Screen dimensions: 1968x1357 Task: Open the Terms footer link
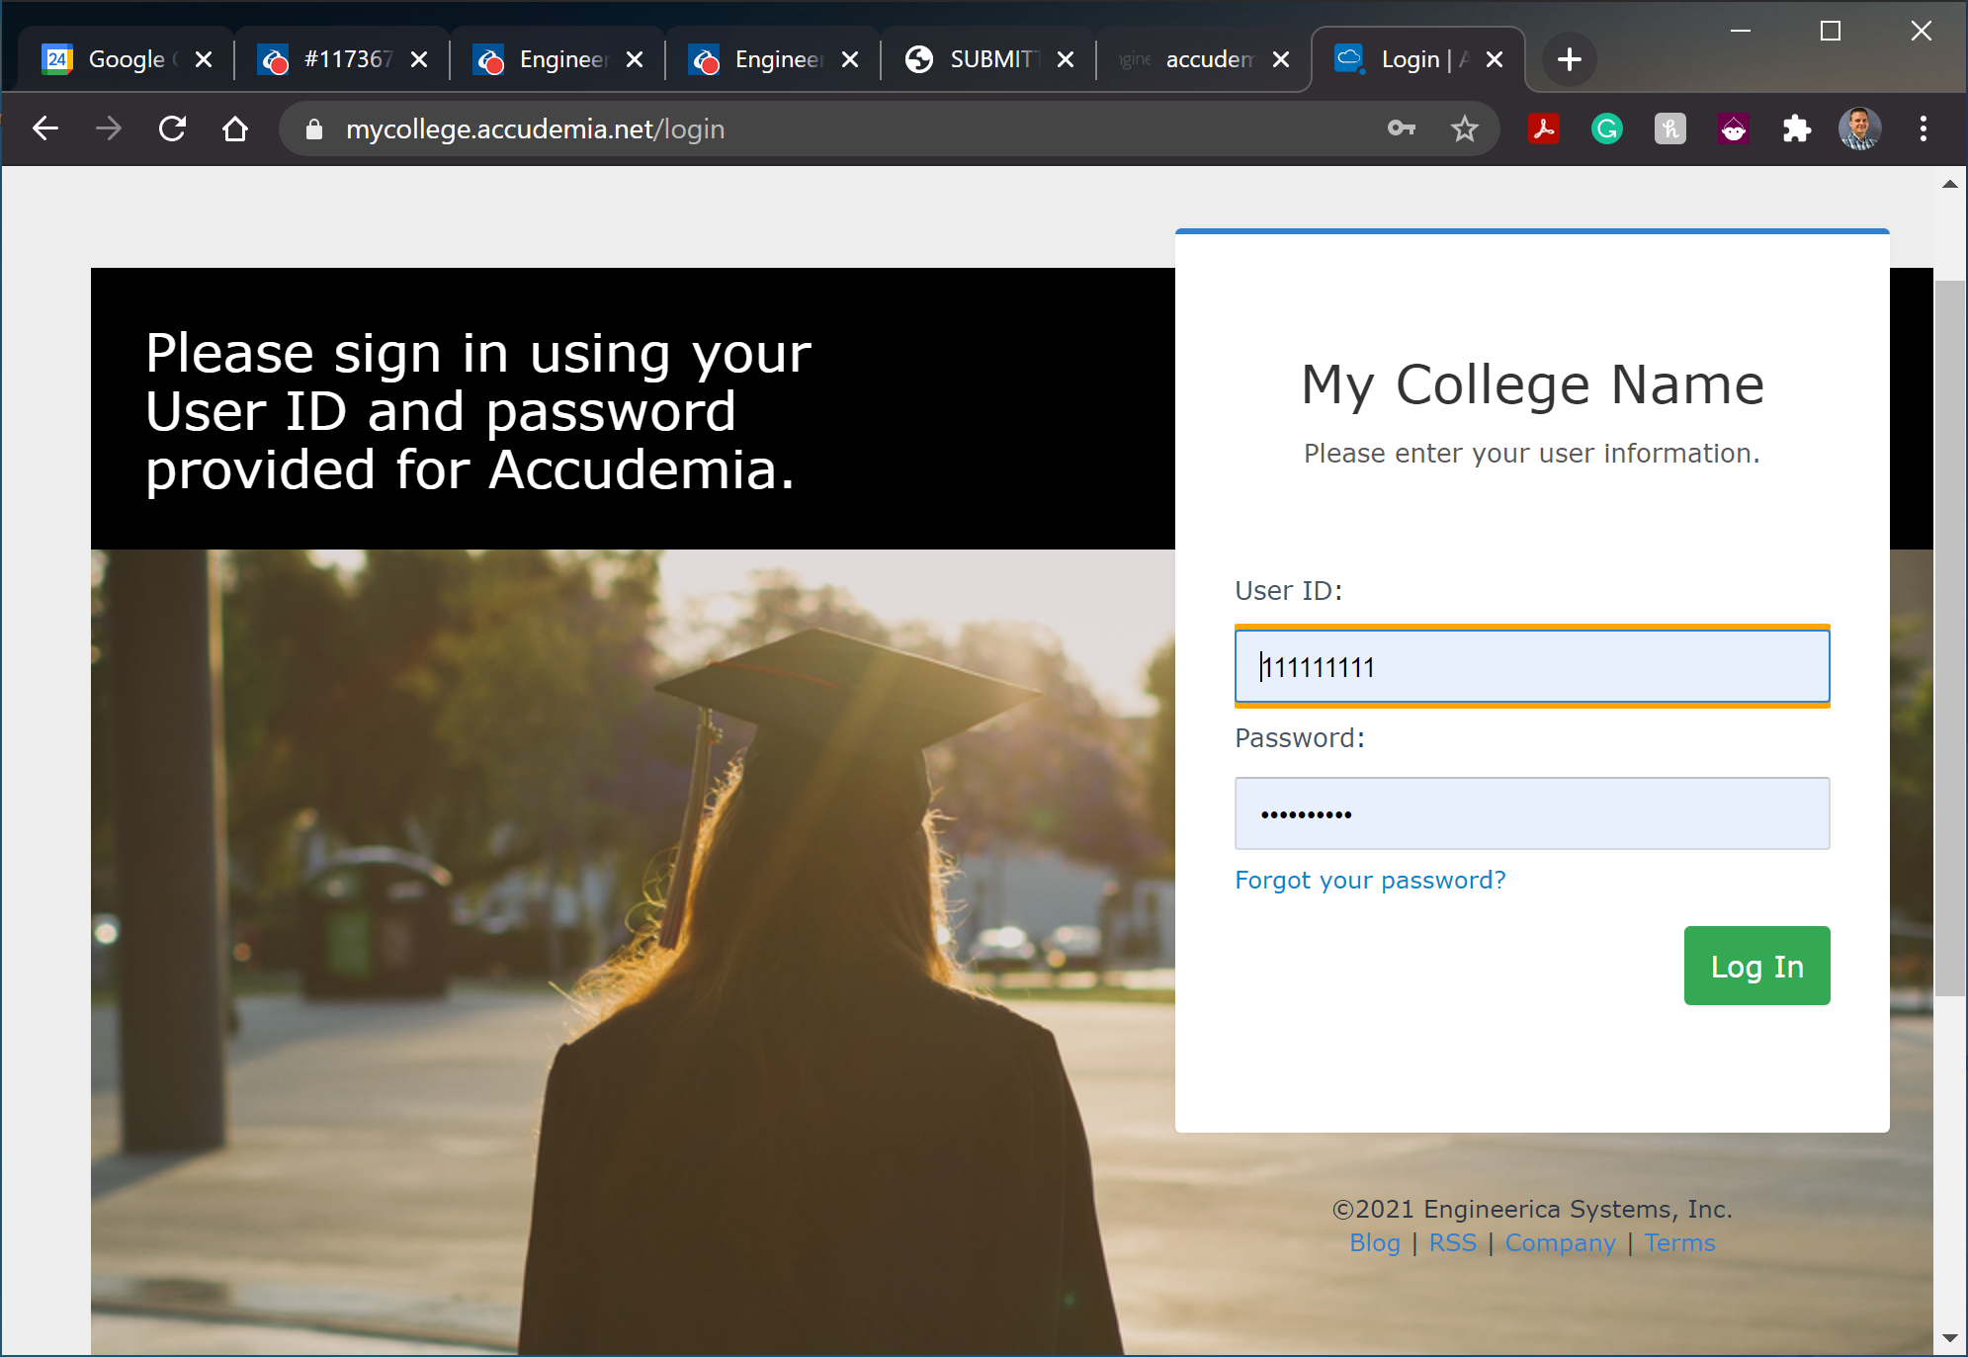(1679, 1242)
